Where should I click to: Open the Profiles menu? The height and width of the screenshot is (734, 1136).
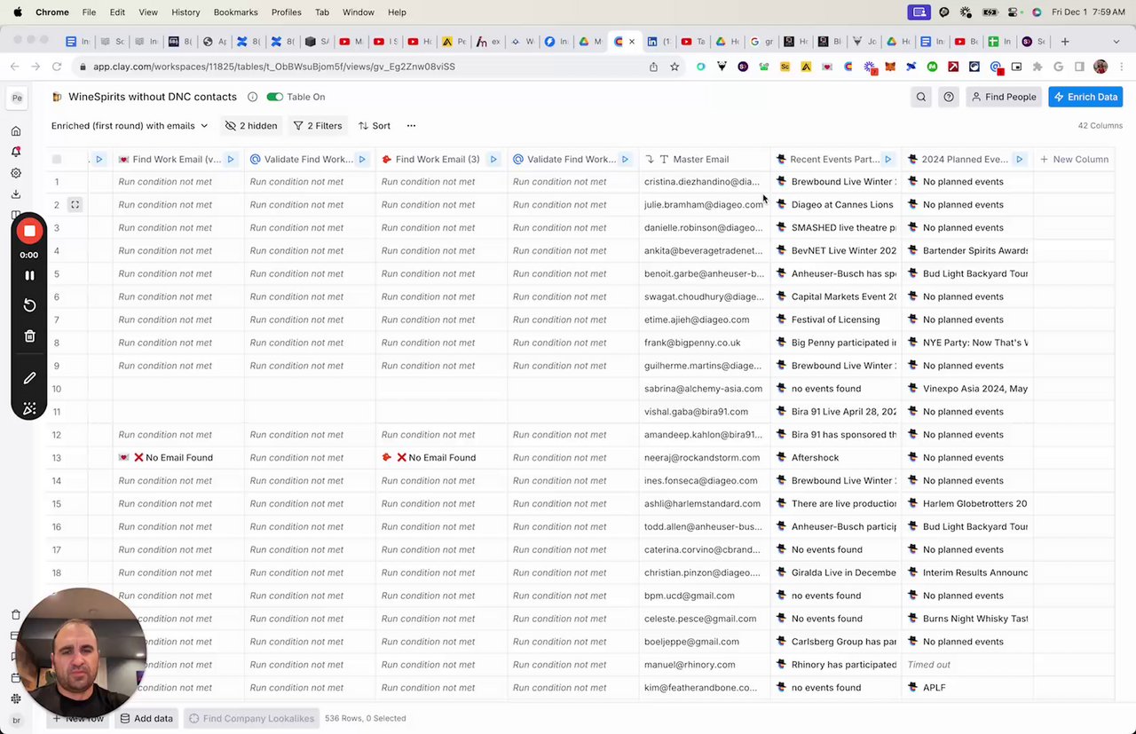[x=287, y=12]
